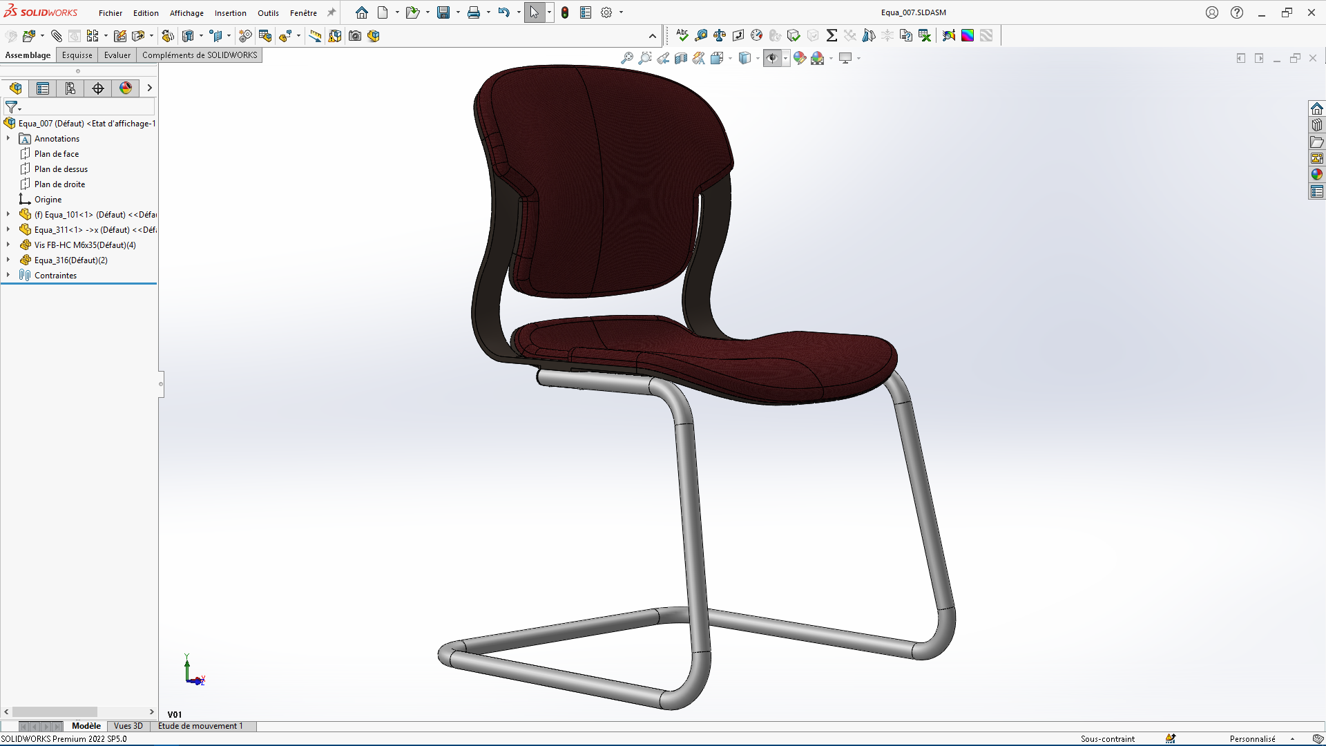1326x746 pixels.
Task: Open the Options gear icon
Action: click(x=606, y=12)
